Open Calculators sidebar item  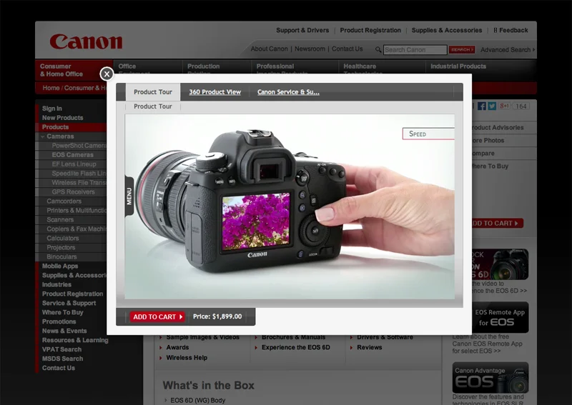click(x=63, y=239)
